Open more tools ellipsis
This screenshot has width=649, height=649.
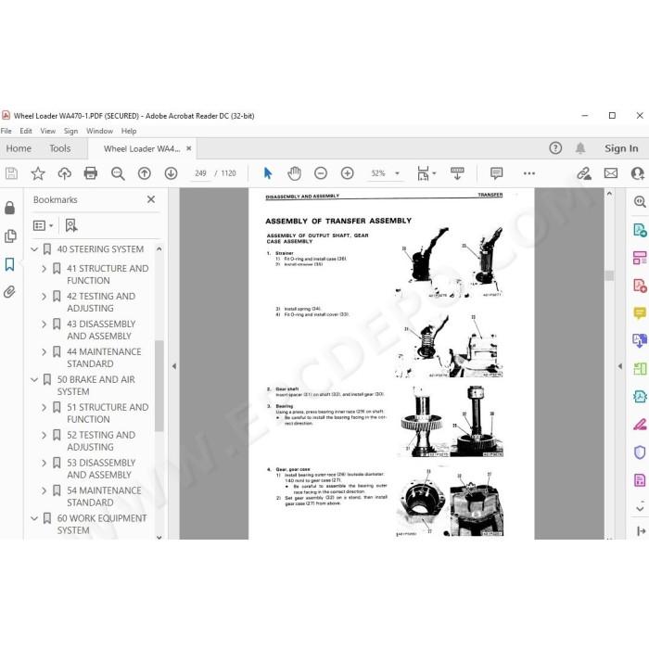[529, 173]
